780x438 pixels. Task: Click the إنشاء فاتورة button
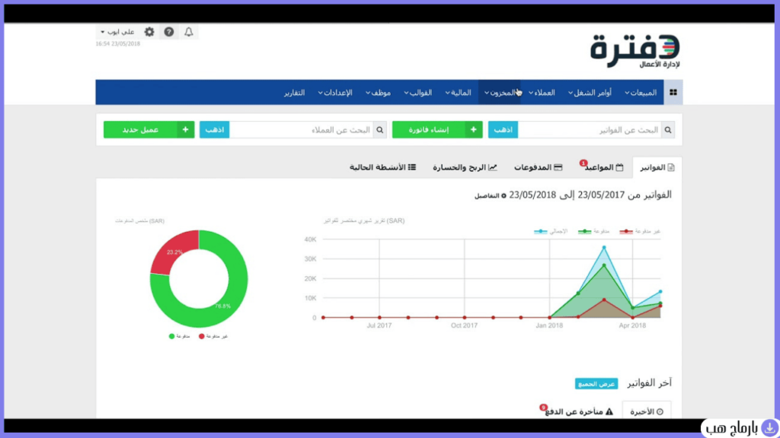(437, 129)
